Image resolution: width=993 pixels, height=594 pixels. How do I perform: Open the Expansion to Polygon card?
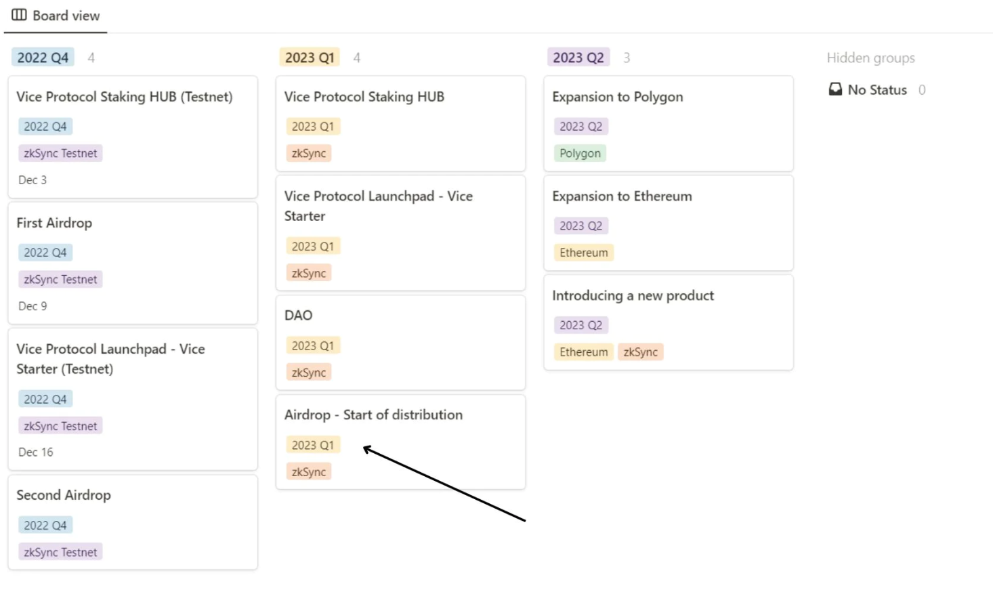[669, 124]
